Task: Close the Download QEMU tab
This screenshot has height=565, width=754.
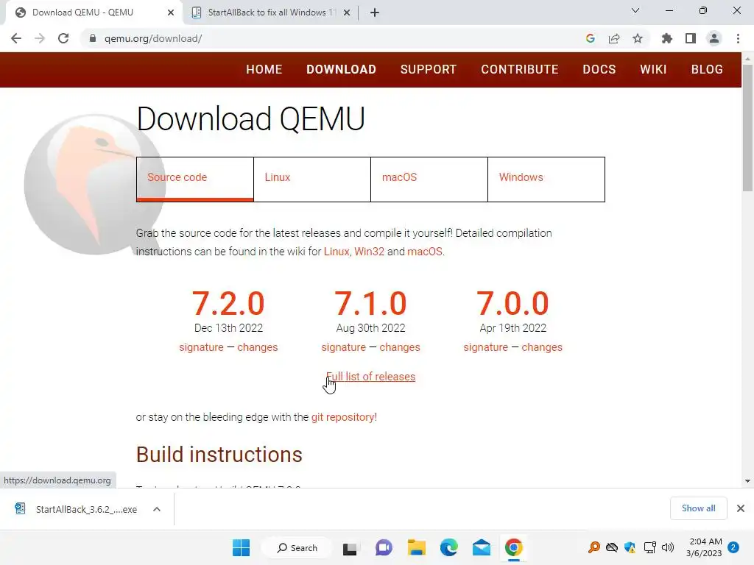Action: click(171, 13)
